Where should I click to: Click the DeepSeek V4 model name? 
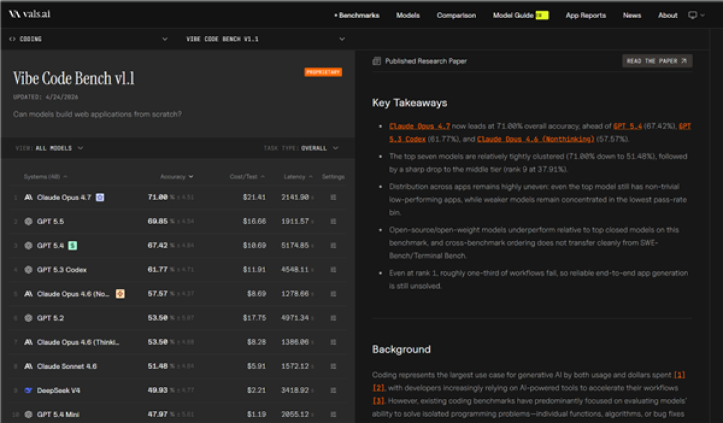coord(58,390)
